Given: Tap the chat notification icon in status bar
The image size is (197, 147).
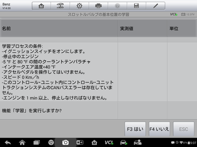Looking at the screenshot, I should [173, 143].
